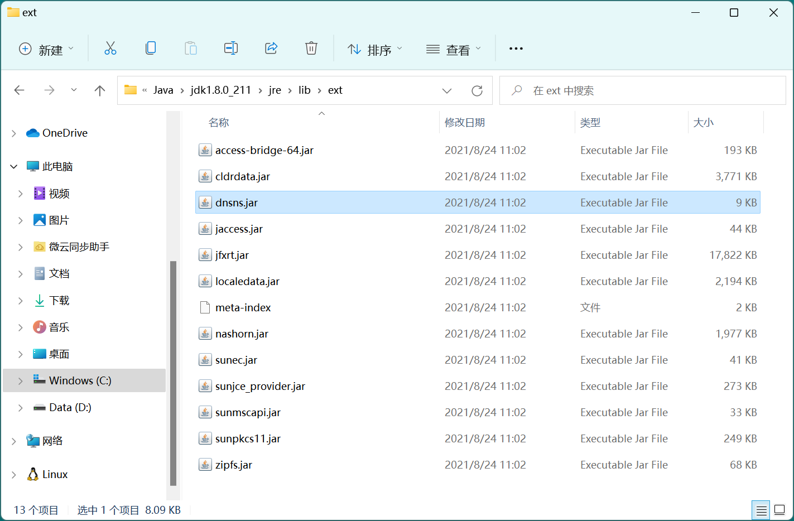Select the jaccess.jar file
794x521 pixels.
coord(478,229)
